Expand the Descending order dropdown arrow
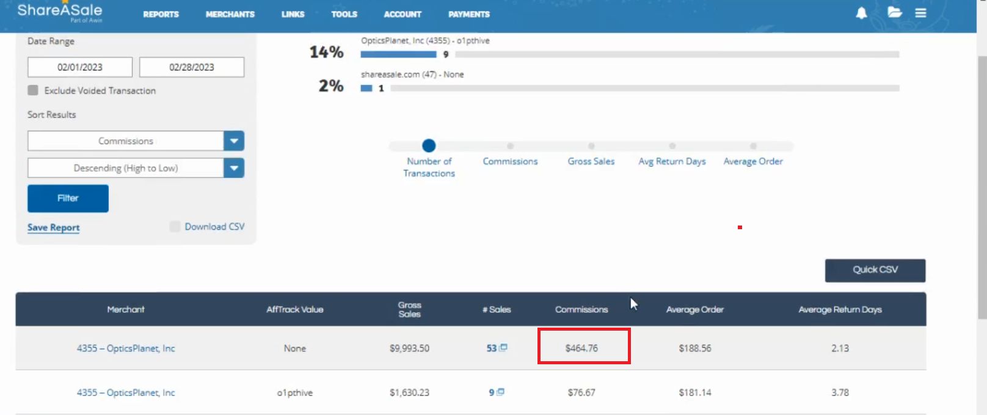 tap(234, 167)
